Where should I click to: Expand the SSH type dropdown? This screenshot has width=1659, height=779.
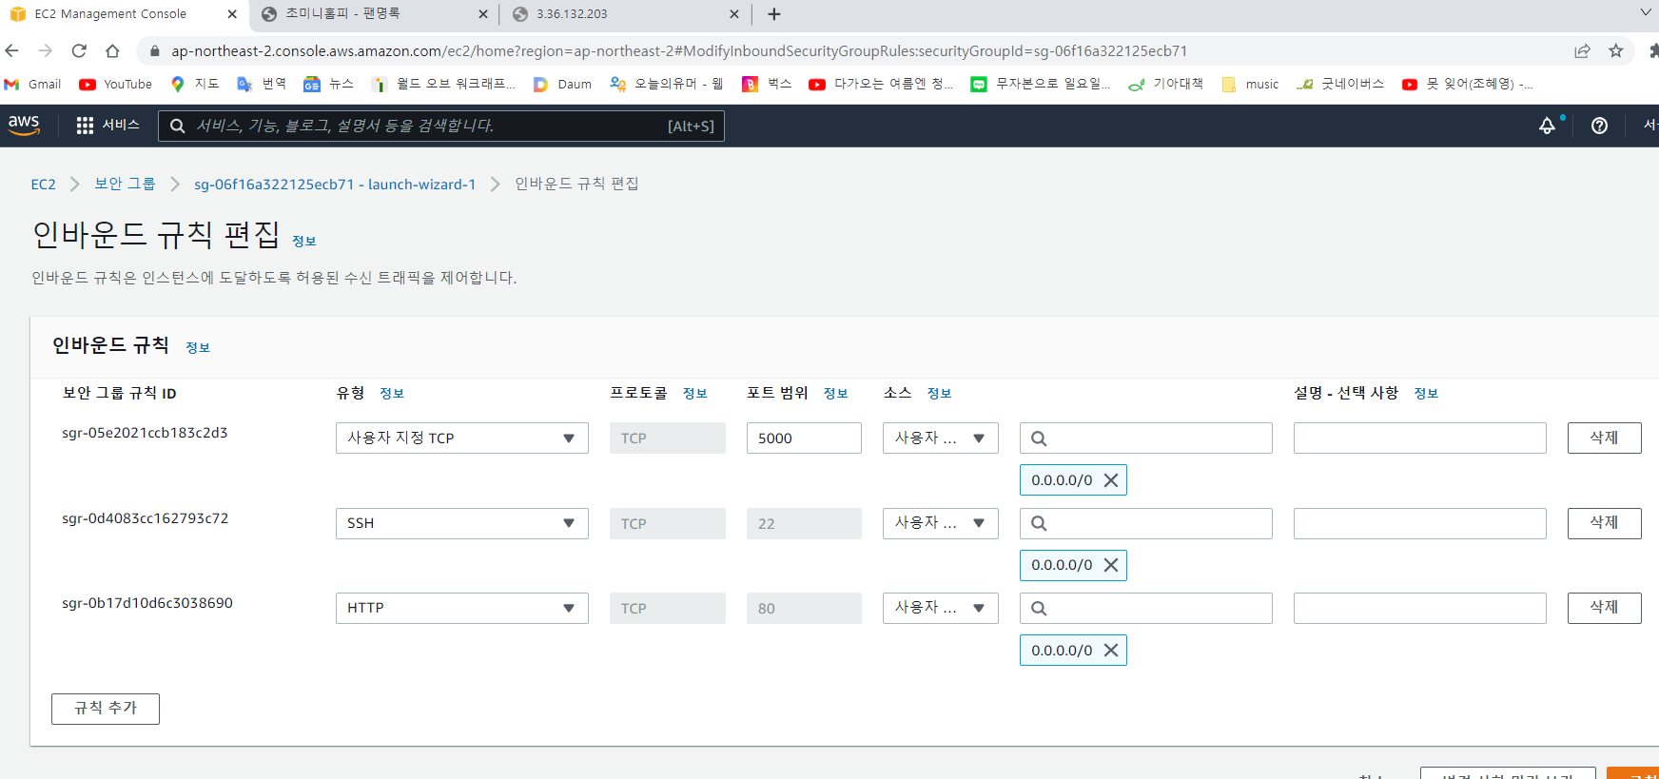(x=461, y=523)
